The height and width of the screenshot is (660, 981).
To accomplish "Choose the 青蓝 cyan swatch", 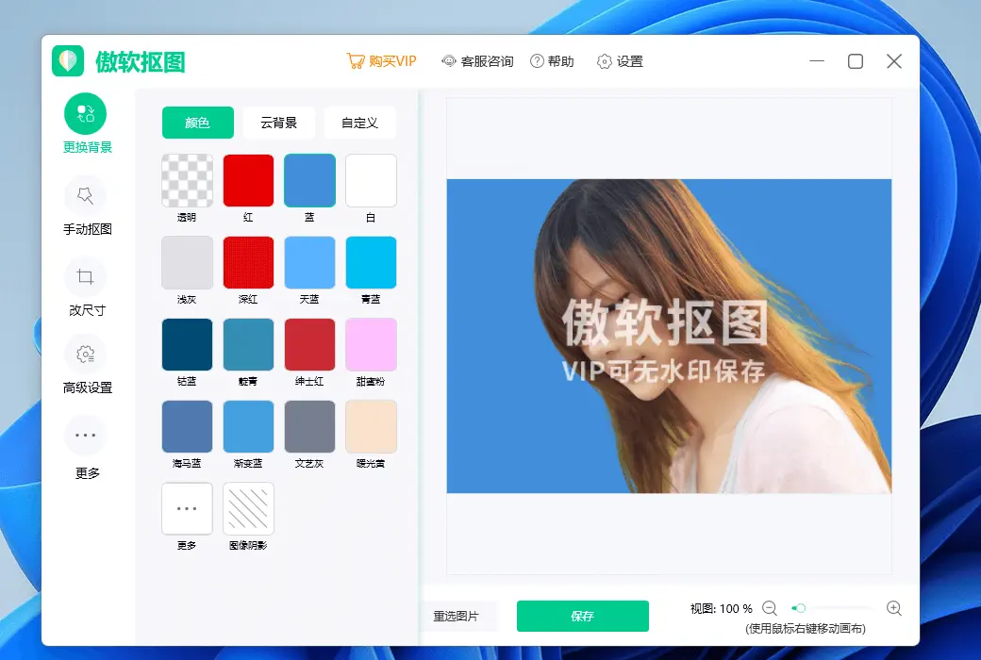I will (x=371, y=262).
